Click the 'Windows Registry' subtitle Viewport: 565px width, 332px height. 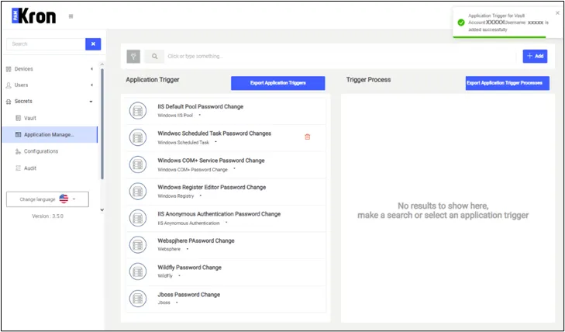click(x=175, y=196)
